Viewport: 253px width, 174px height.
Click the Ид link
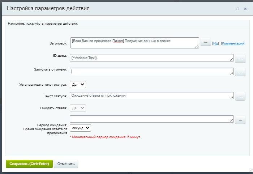(215, 43)
